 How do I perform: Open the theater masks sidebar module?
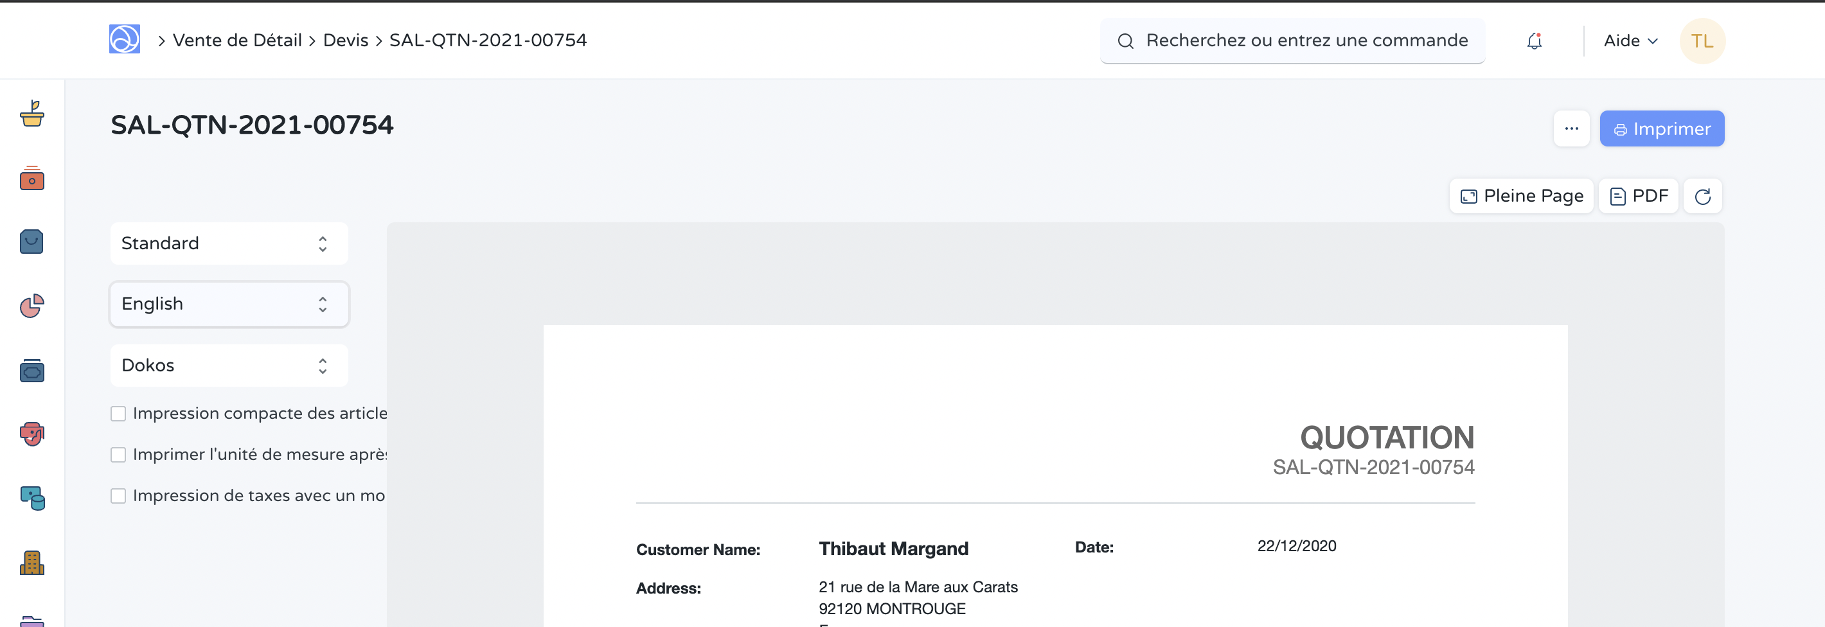tap(32, 434)
